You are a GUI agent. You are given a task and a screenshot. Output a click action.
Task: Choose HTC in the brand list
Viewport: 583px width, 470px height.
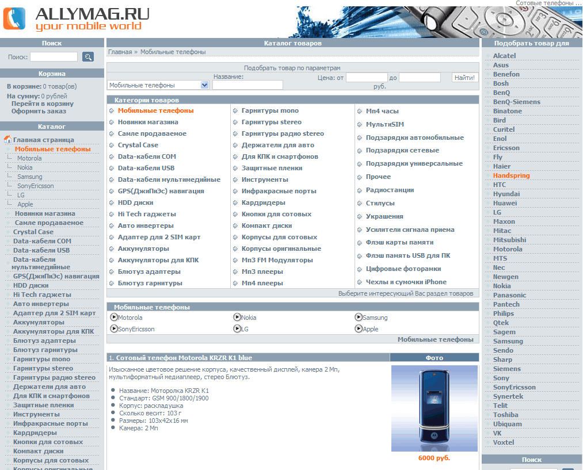[500, 185]
